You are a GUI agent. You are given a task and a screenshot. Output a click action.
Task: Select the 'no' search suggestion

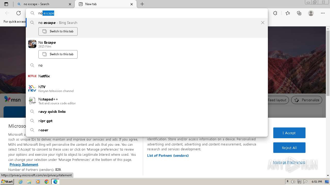(x=147, y=65)
